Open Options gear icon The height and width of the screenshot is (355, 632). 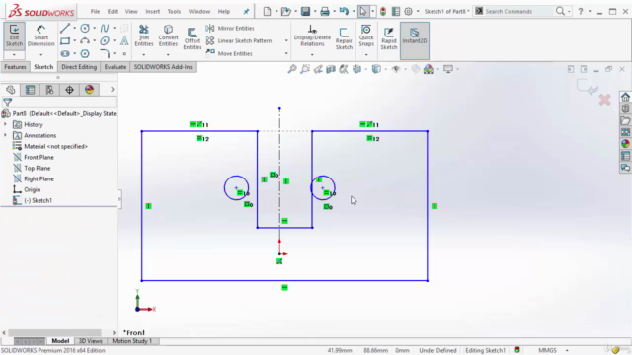[x=408, y=11]
